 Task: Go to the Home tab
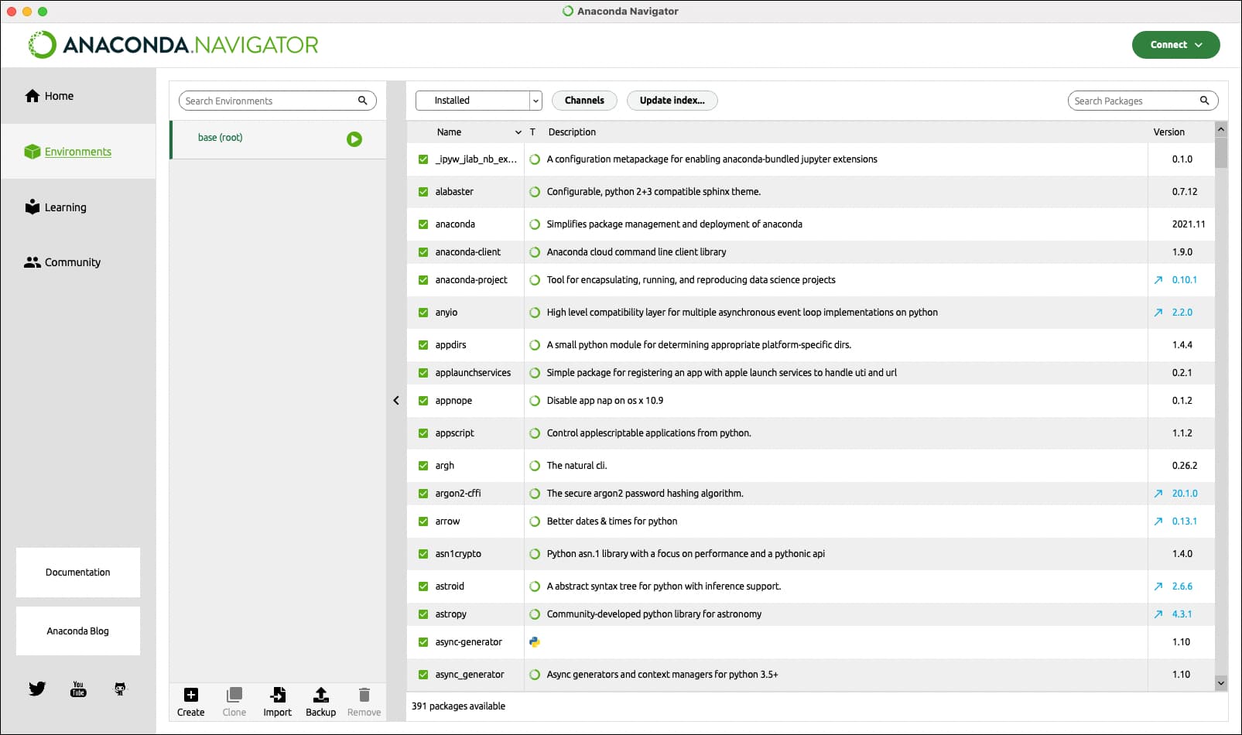click(59, 96)
